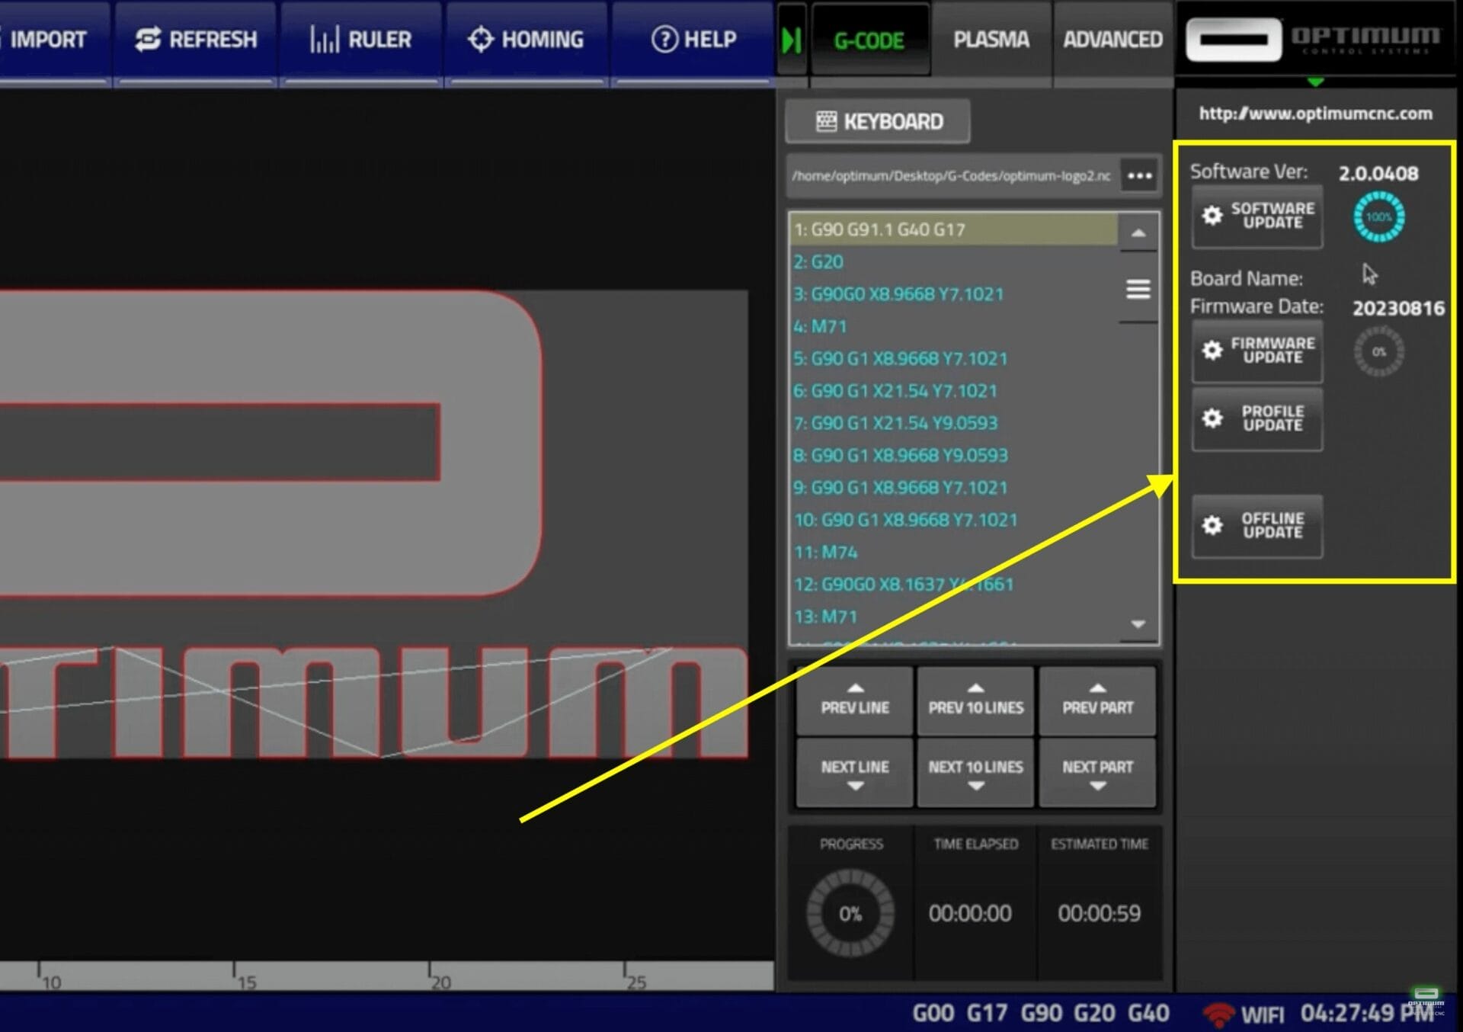
Task: Click the WIFI status icon
Action: point(1218,1014)
